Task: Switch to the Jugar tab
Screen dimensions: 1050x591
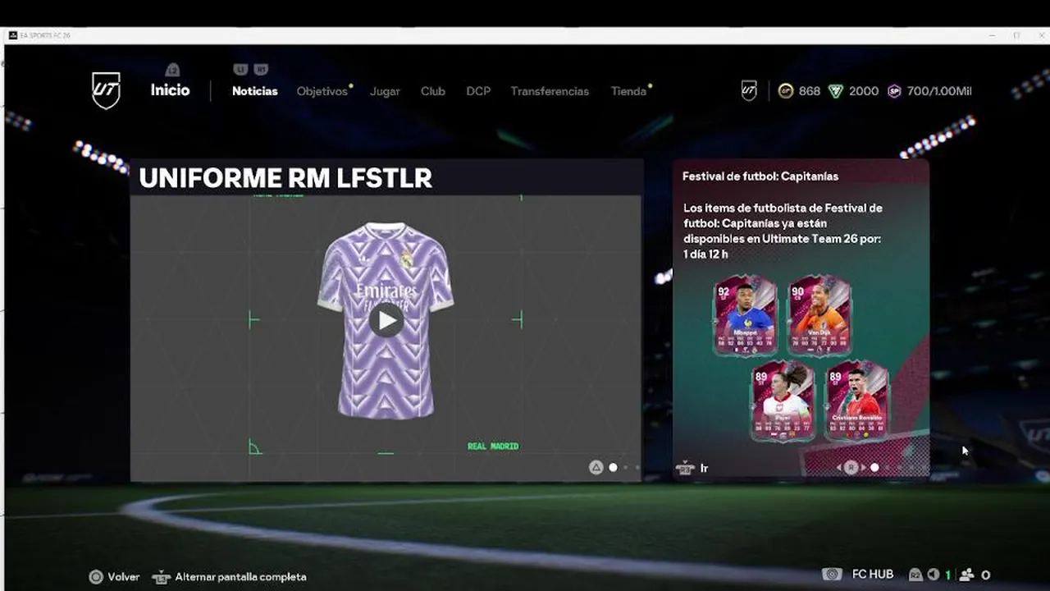Action: [385, 91]
